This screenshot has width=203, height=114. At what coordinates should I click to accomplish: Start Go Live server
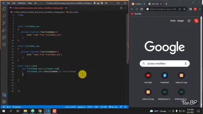113,107
